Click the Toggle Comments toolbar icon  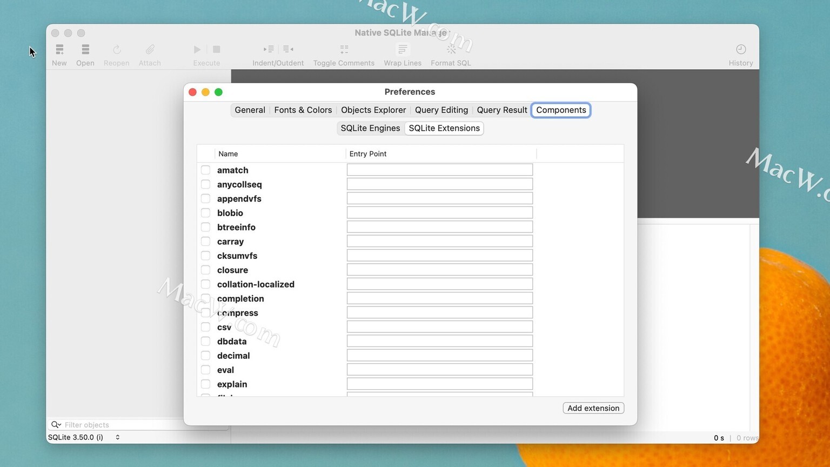pyautogui.click(x=344, y=50)
